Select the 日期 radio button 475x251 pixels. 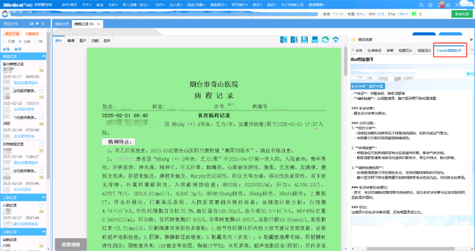(x=4, y=42)
